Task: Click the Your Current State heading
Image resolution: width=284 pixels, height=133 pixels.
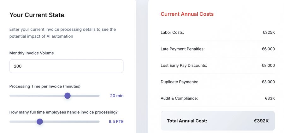Action: 37,15
